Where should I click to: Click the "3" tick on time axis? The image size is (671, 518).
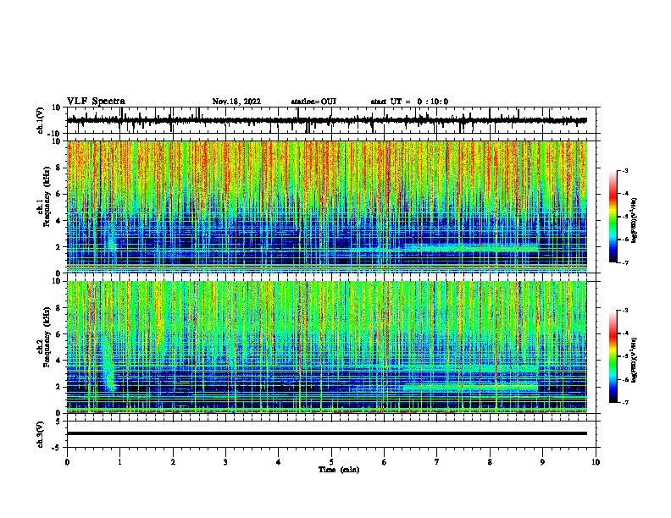(225, 462)
